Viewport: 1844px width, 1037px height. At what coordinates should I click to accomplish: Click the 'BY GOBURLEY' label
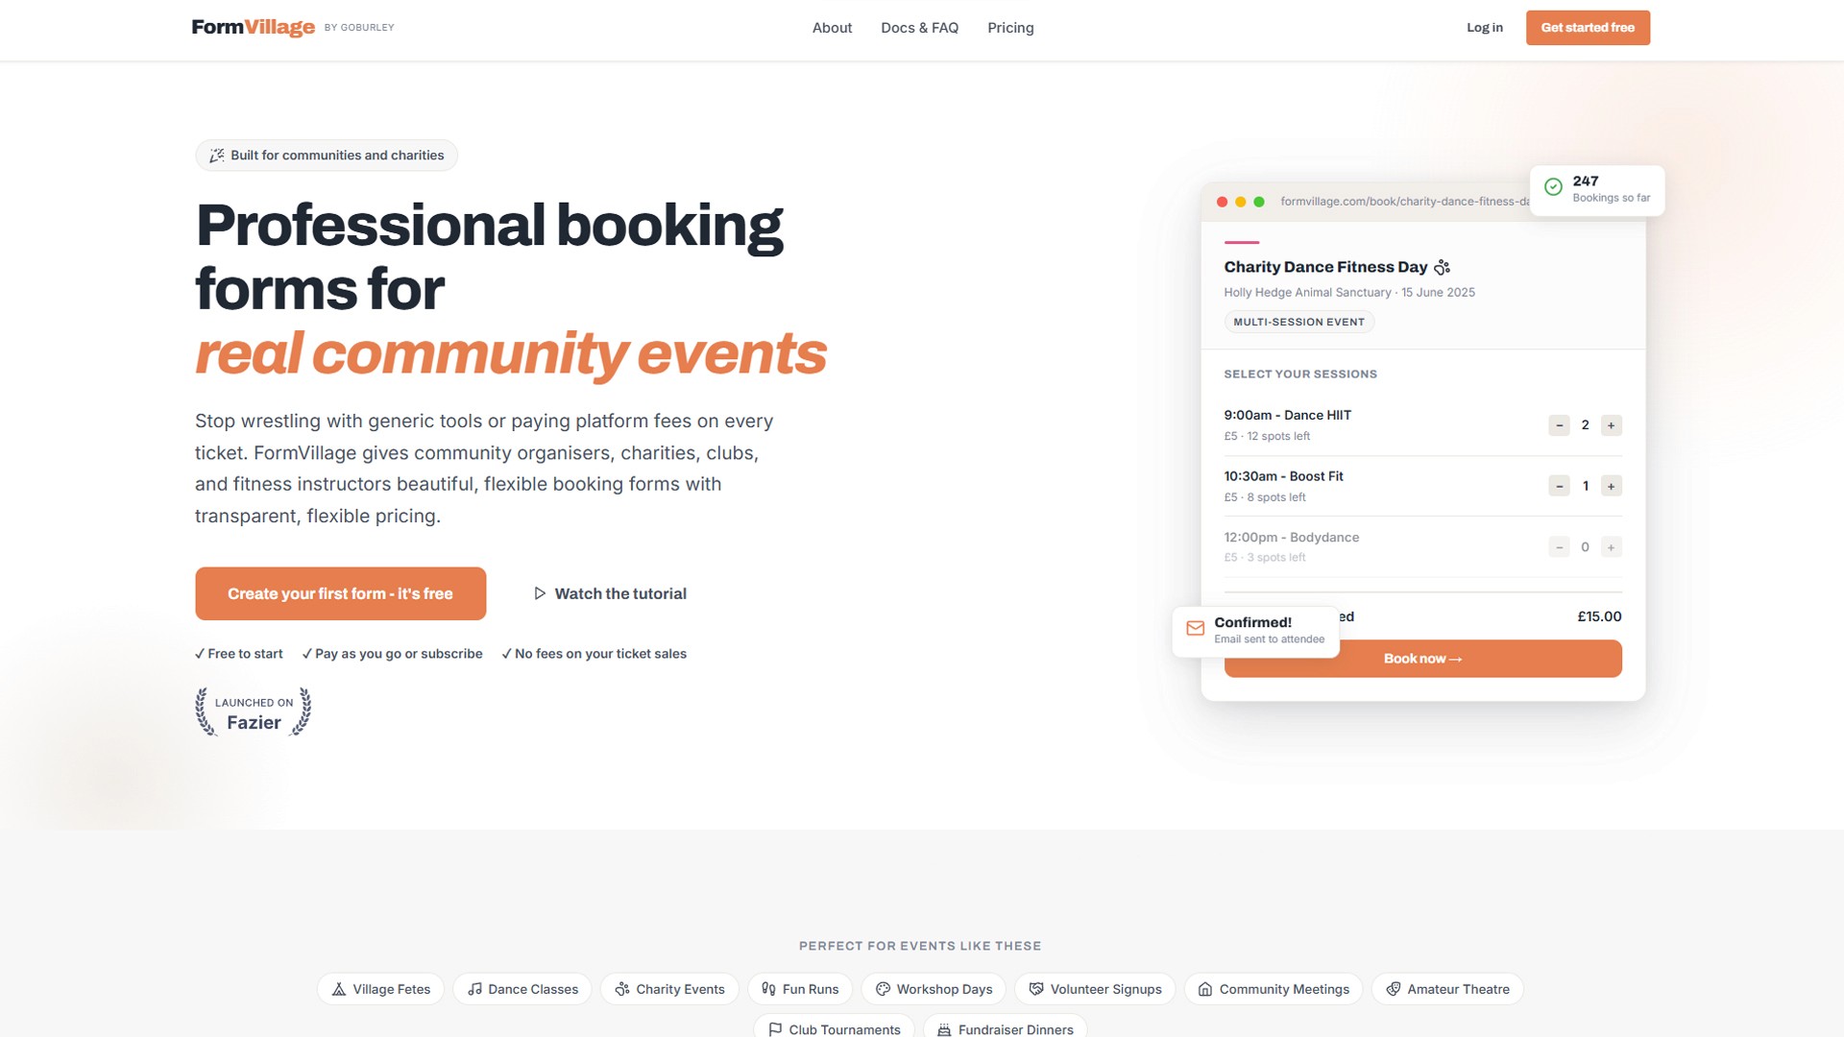point(359,28)
